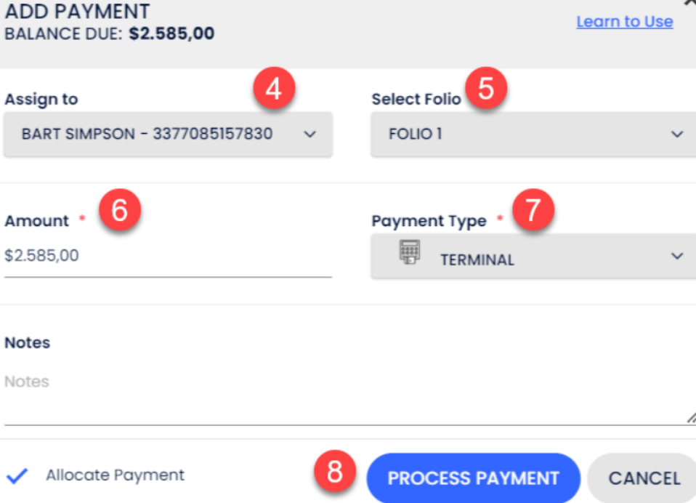The image size is (696, 503).
Task: Click the red step 4 badge
Action: coord(273,91)
